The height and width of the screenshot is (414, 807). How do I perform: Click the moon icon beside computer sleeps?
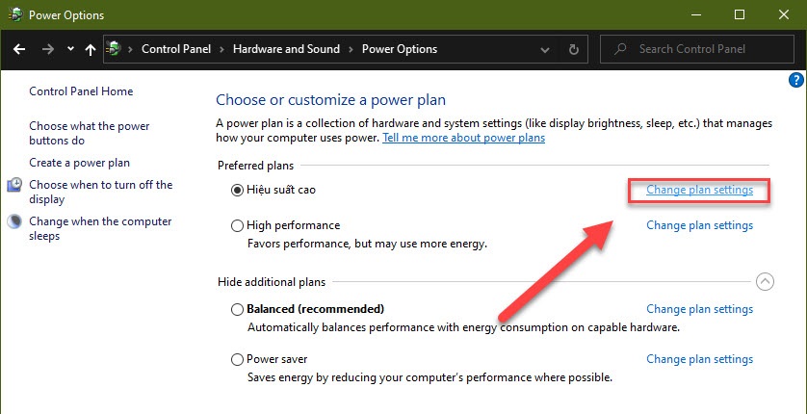(14, 221)
